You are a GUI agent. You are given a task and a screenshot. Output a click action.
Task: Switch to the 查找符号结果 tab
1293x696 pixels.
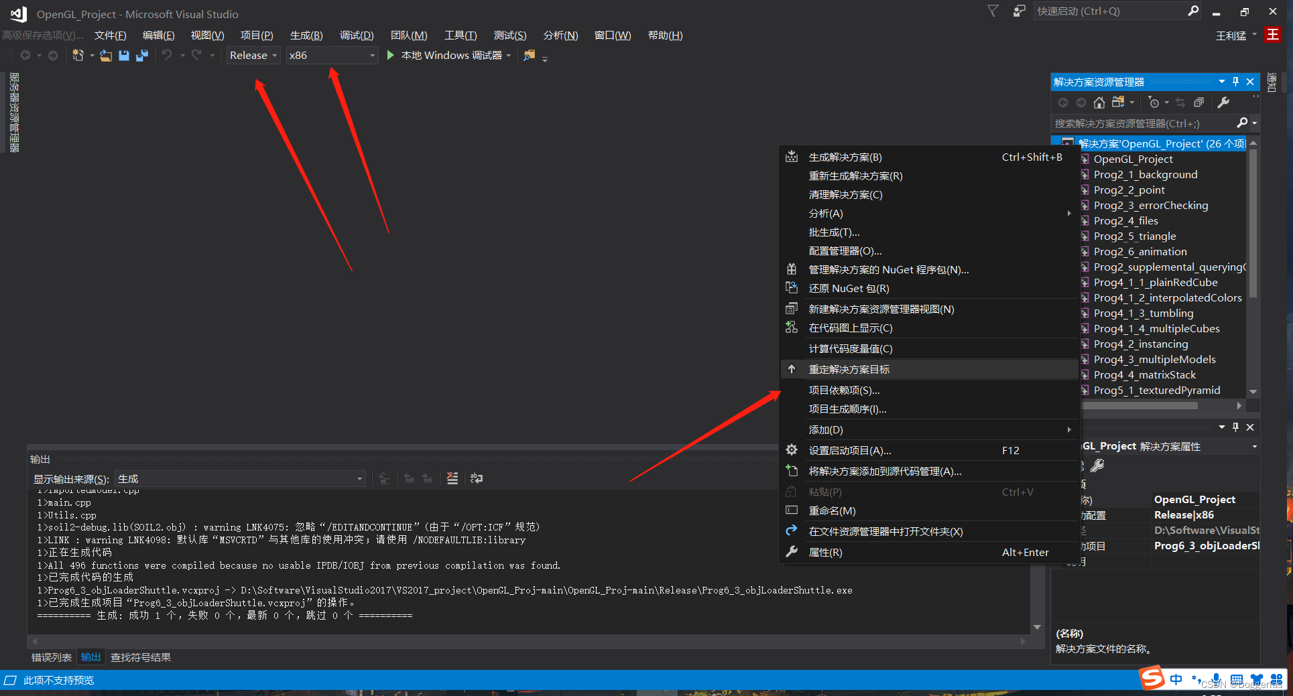[141, 657]
